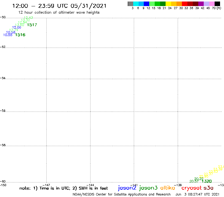The height and width of the screenshot is (197, 224).
Task: Click note "Time is in UTC; SWH is in feet"
Action: click(x=64, y=188)
